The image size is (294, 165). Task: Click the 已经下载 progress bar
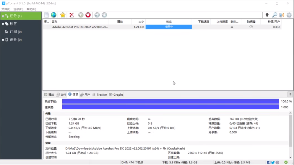point(170,101)
